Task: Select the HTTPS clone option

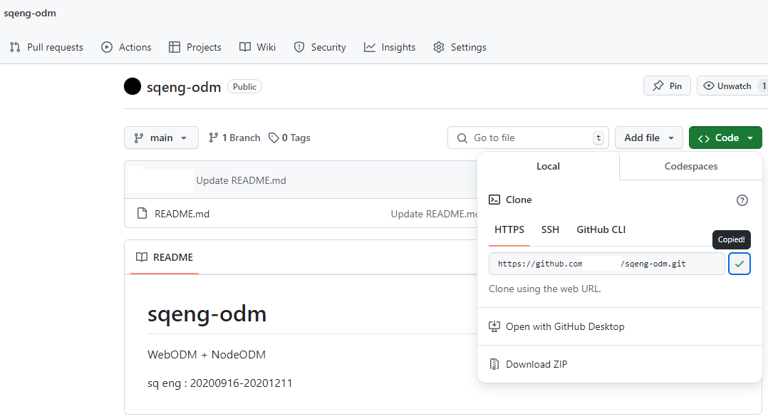Action: 509,229
